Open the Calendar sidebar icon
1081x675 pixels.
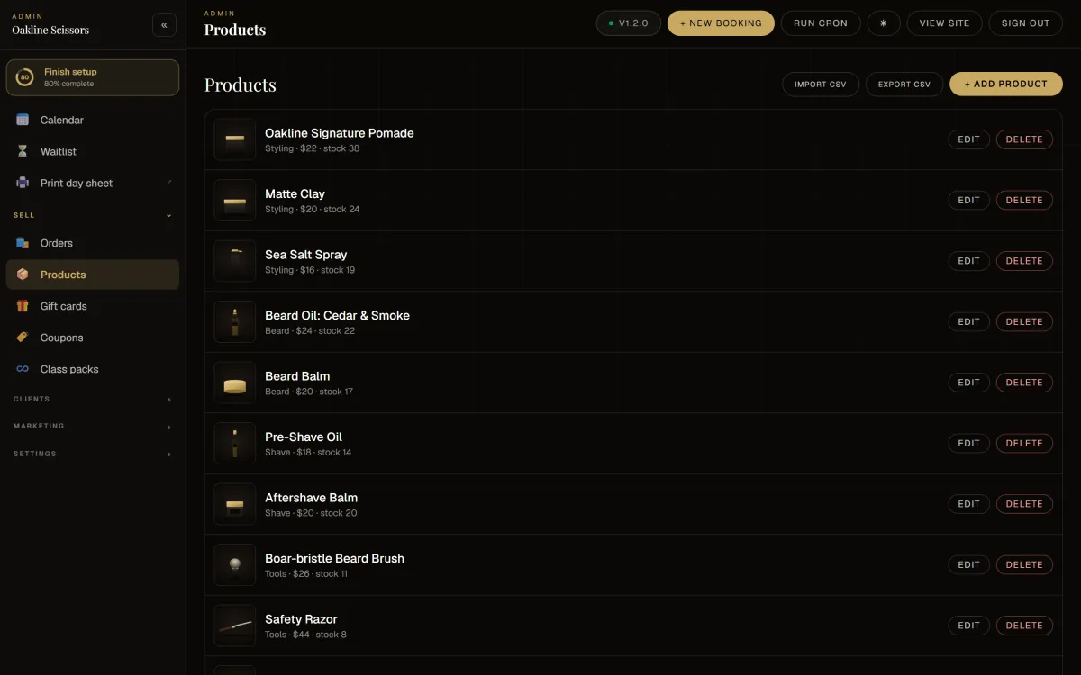pos(23,120)
